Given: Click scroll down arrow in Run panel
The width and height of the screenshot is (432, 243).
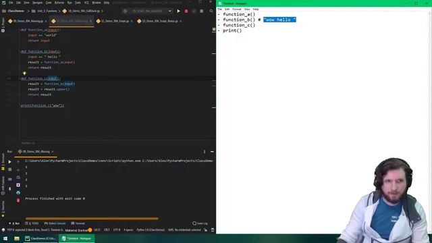Looking at the screenshot, I should click(x=18, y=169).
